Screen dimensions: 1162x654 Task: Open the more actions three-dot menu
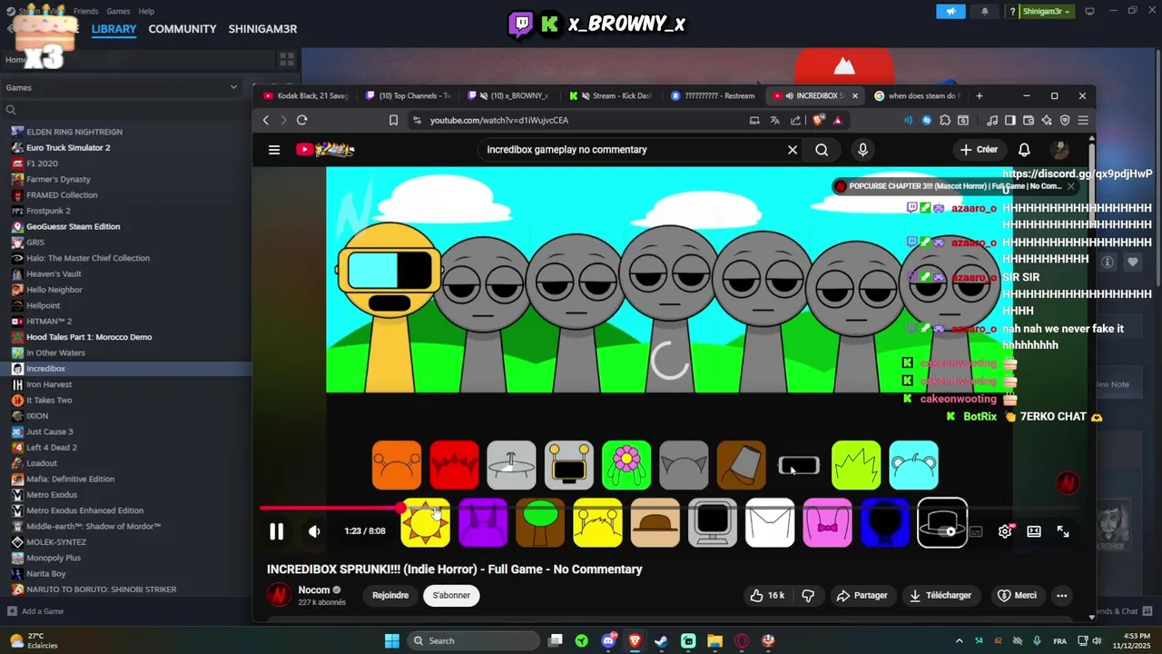click(1061, 595)
